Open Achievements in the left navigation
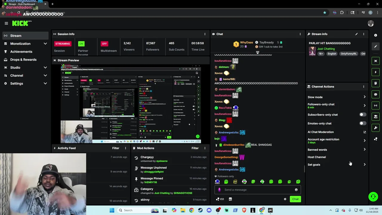Viewport: 382px width, 215px height. pos(25,52)
